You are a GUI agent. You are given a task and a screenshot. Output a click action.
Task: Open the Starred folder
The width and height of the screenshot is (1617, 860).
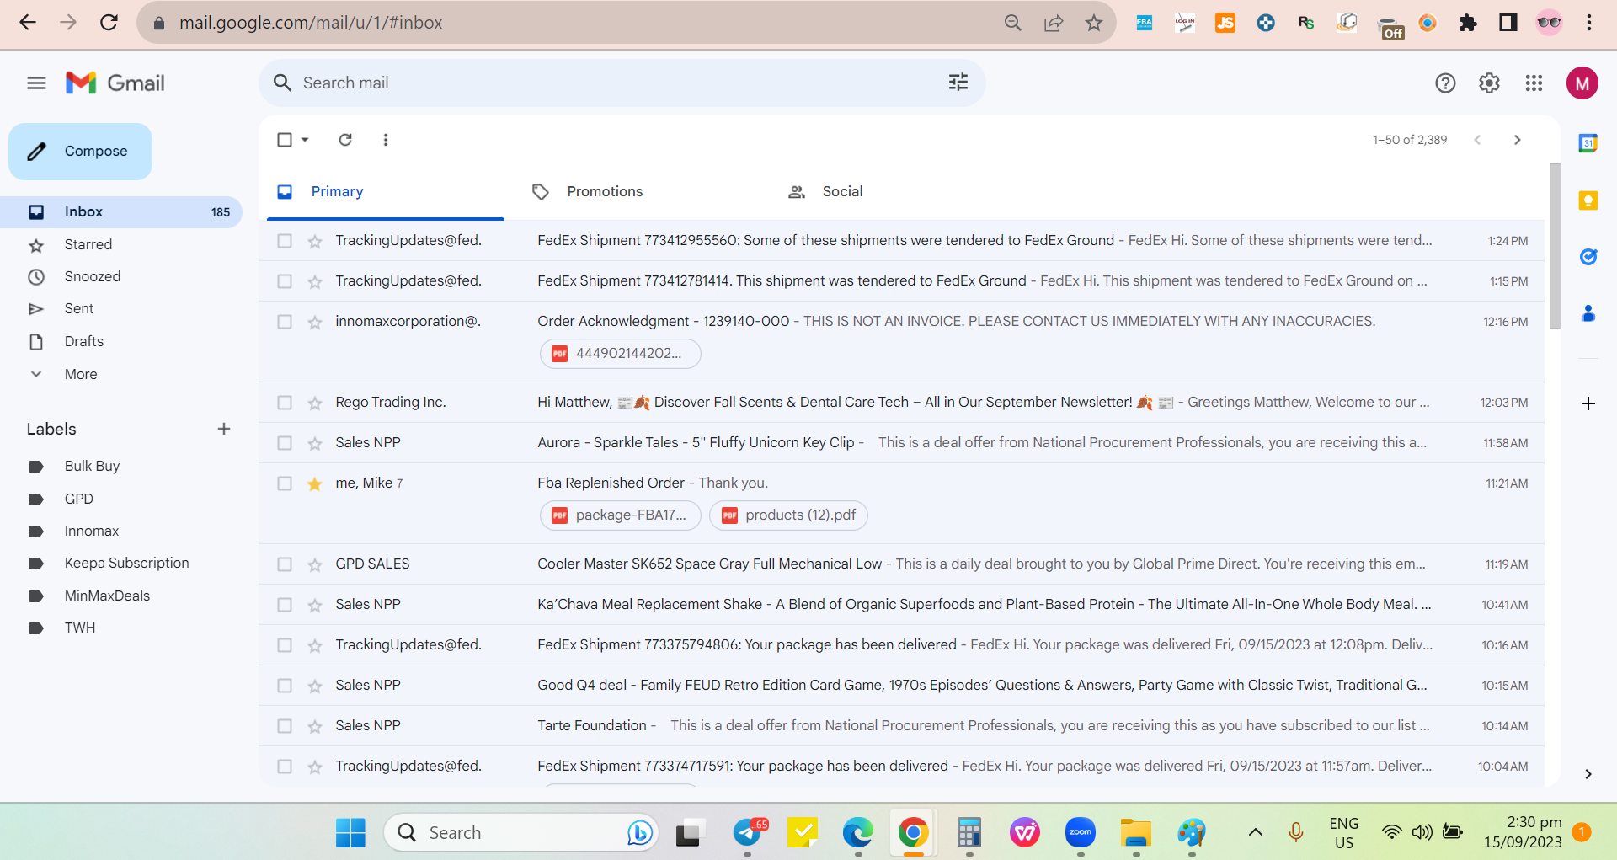pyautogui.click(x=88, y=244)
